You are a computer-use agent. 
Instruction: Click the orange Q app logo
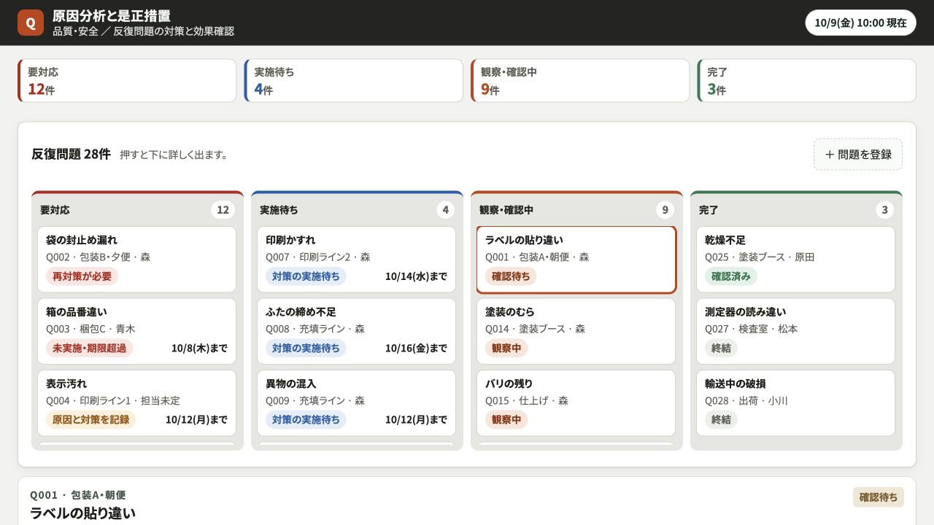[31, 23]
